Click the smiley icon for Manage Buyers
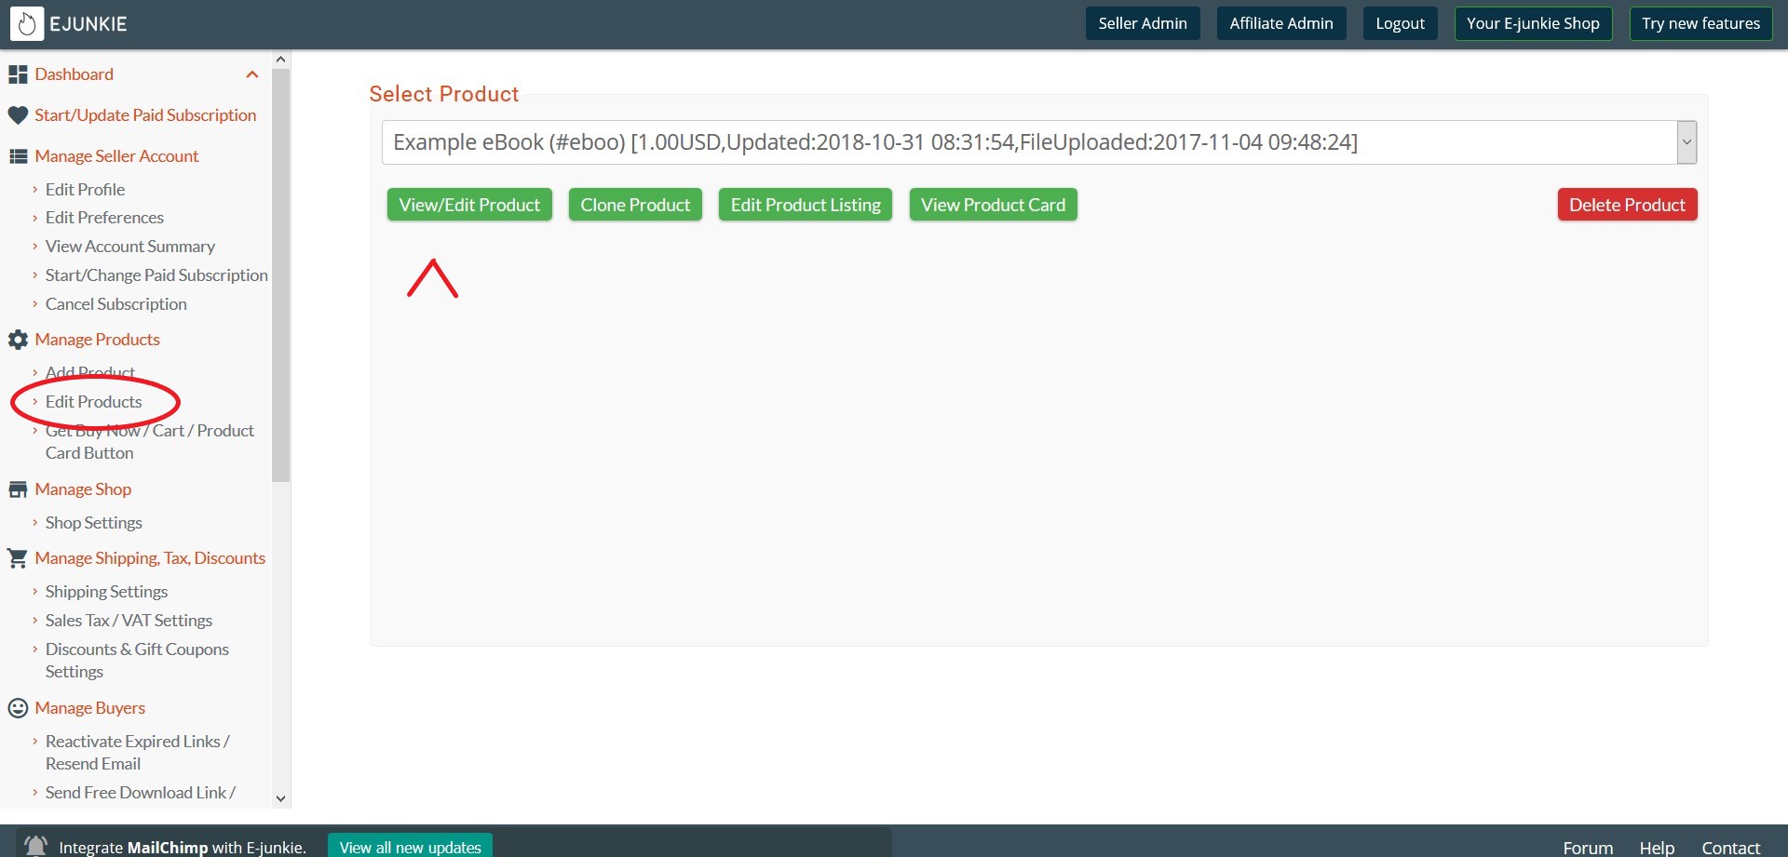Screen dimensions: 1788x857 pos(18,708)
